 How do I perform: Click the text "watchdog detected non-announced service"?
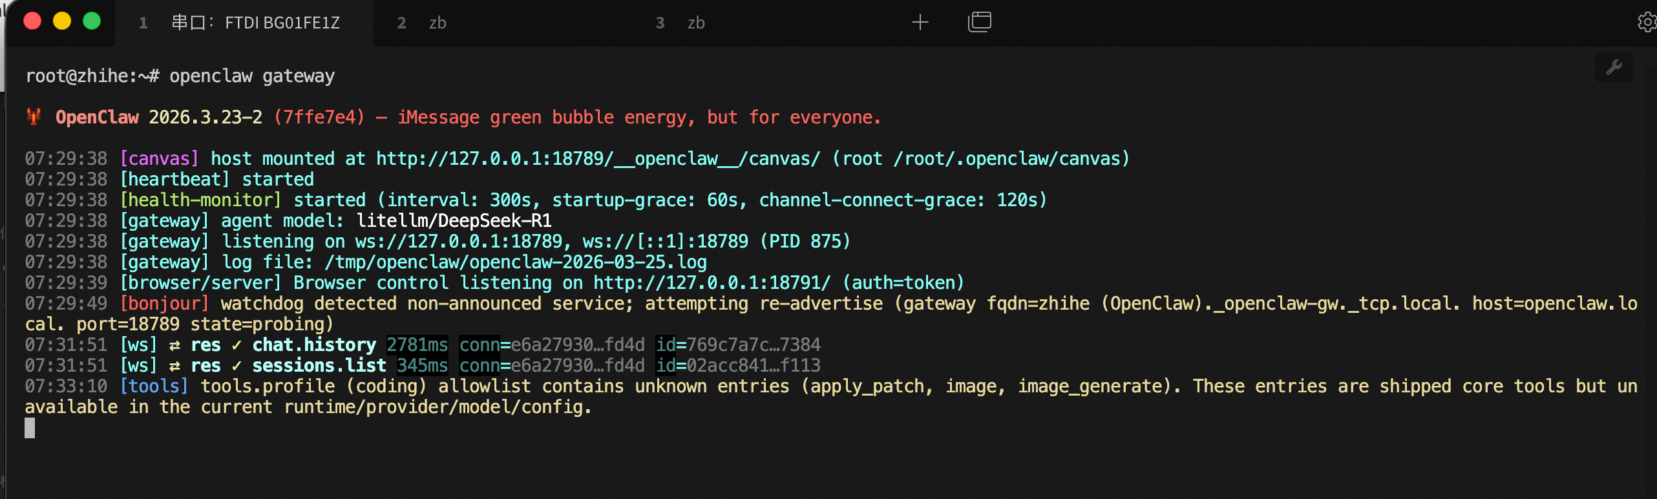(x=423, y=304)
